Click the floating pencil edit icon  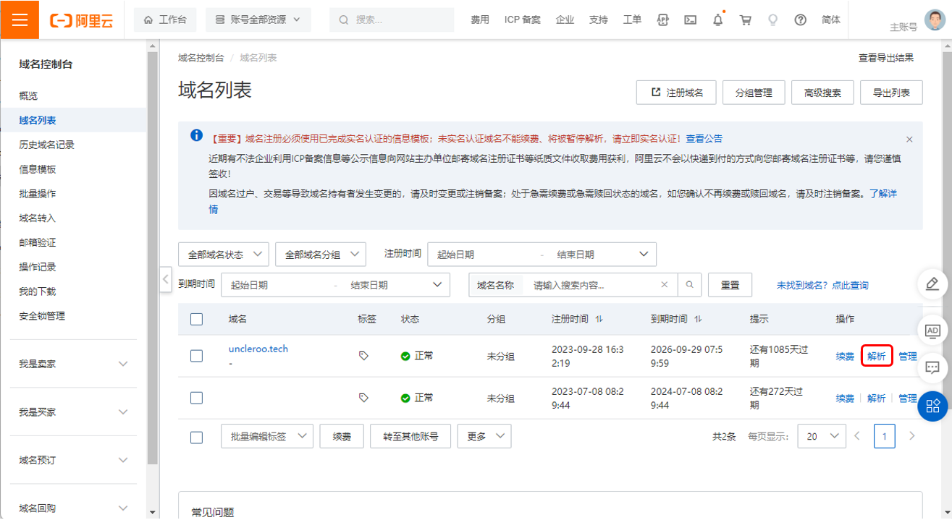[x=932, y=284]
